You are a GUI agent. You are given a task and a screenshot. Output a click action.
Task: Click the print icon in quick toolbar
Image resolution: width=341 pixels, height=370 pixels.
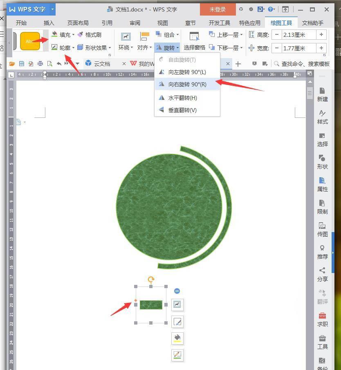(x=40, y=64)
